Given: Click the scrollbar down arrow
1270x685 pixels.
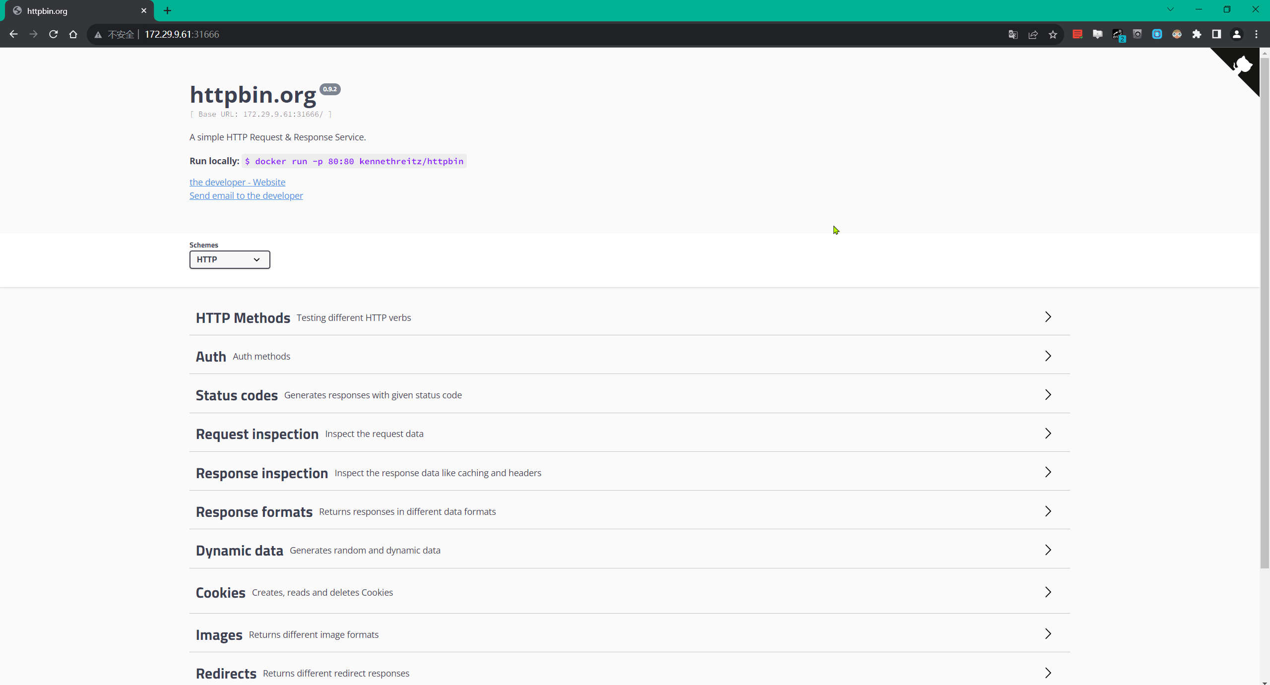Looking at the screenshot, I should [1265, 682].
